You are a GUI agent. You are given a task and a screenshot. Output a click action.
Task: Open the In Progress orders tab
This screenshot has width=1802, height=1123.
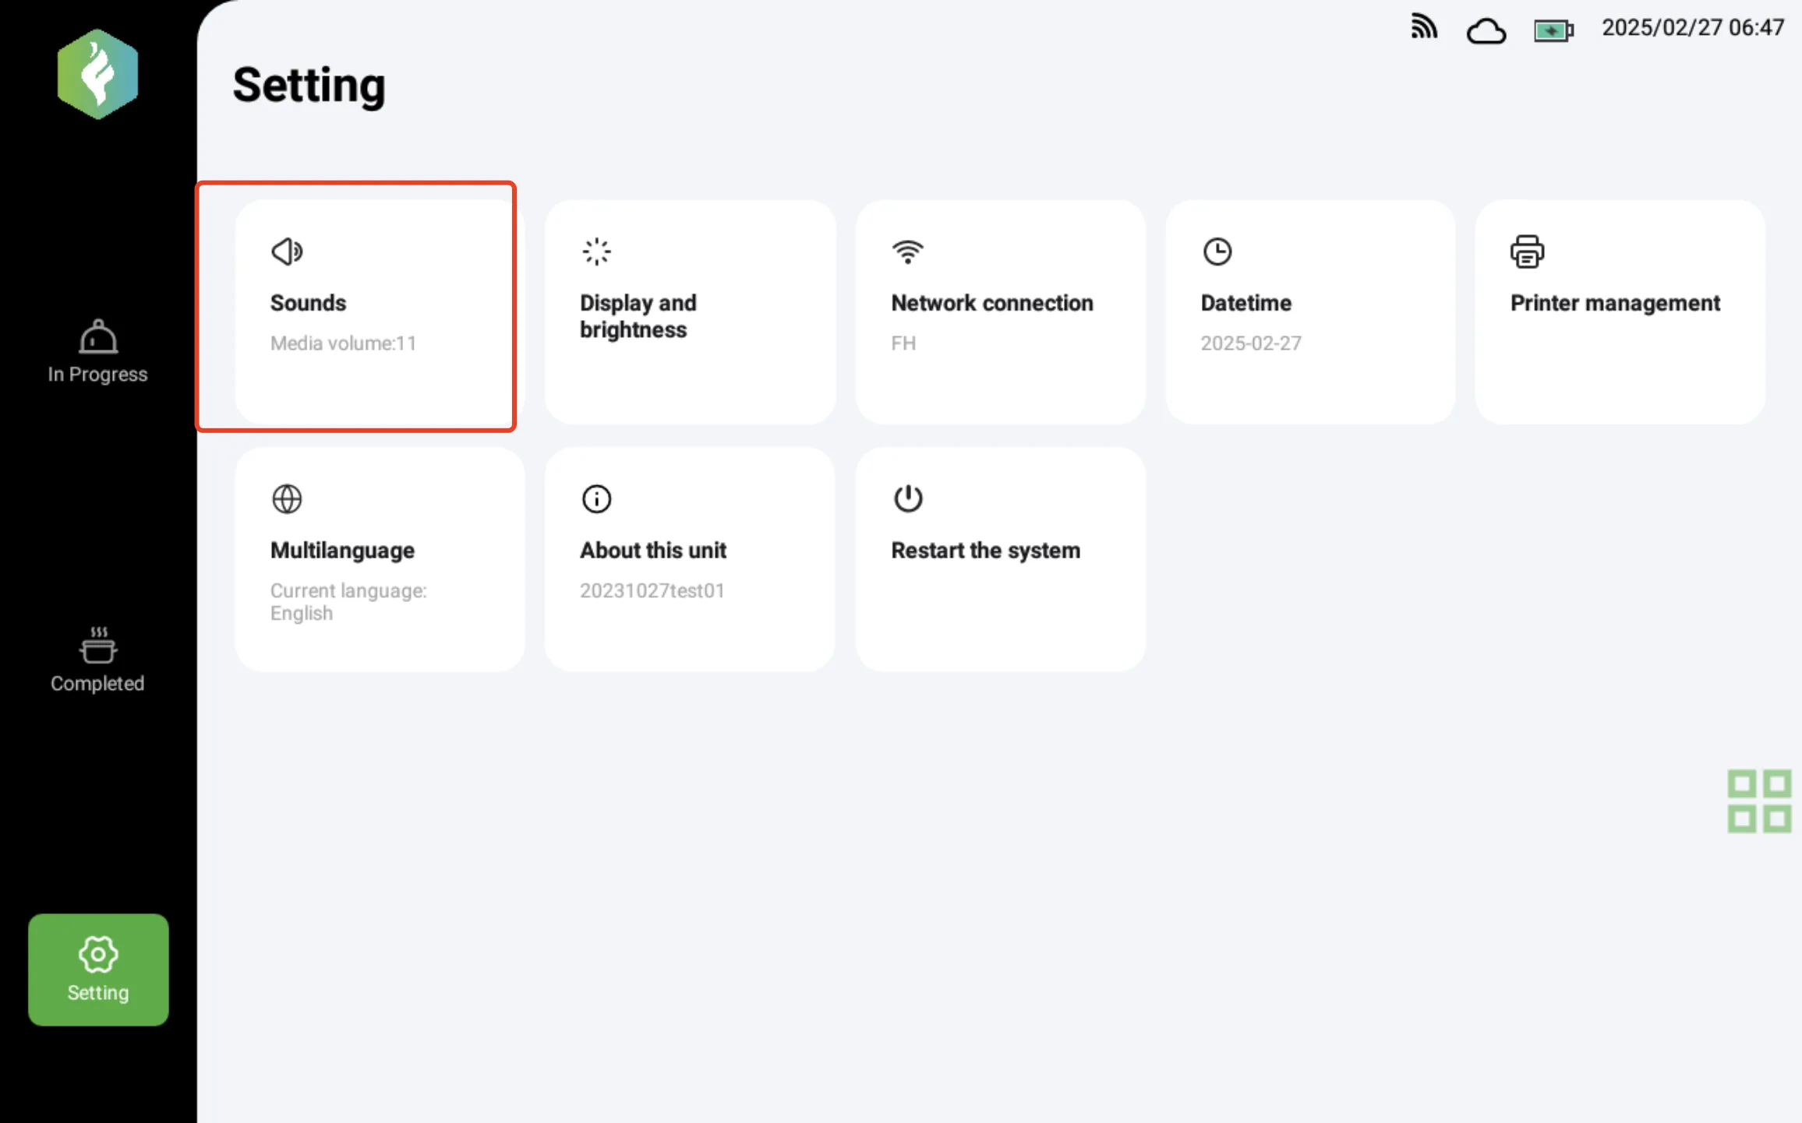click(97, 351)
